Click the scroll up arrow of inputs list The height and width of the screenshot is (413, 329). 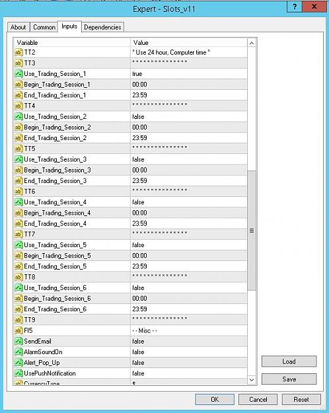(252, 43)
